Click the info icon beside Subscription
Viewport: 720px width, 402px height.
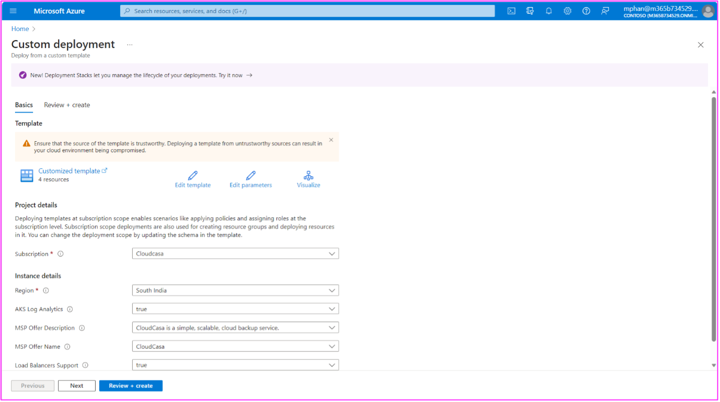[60, 254]
